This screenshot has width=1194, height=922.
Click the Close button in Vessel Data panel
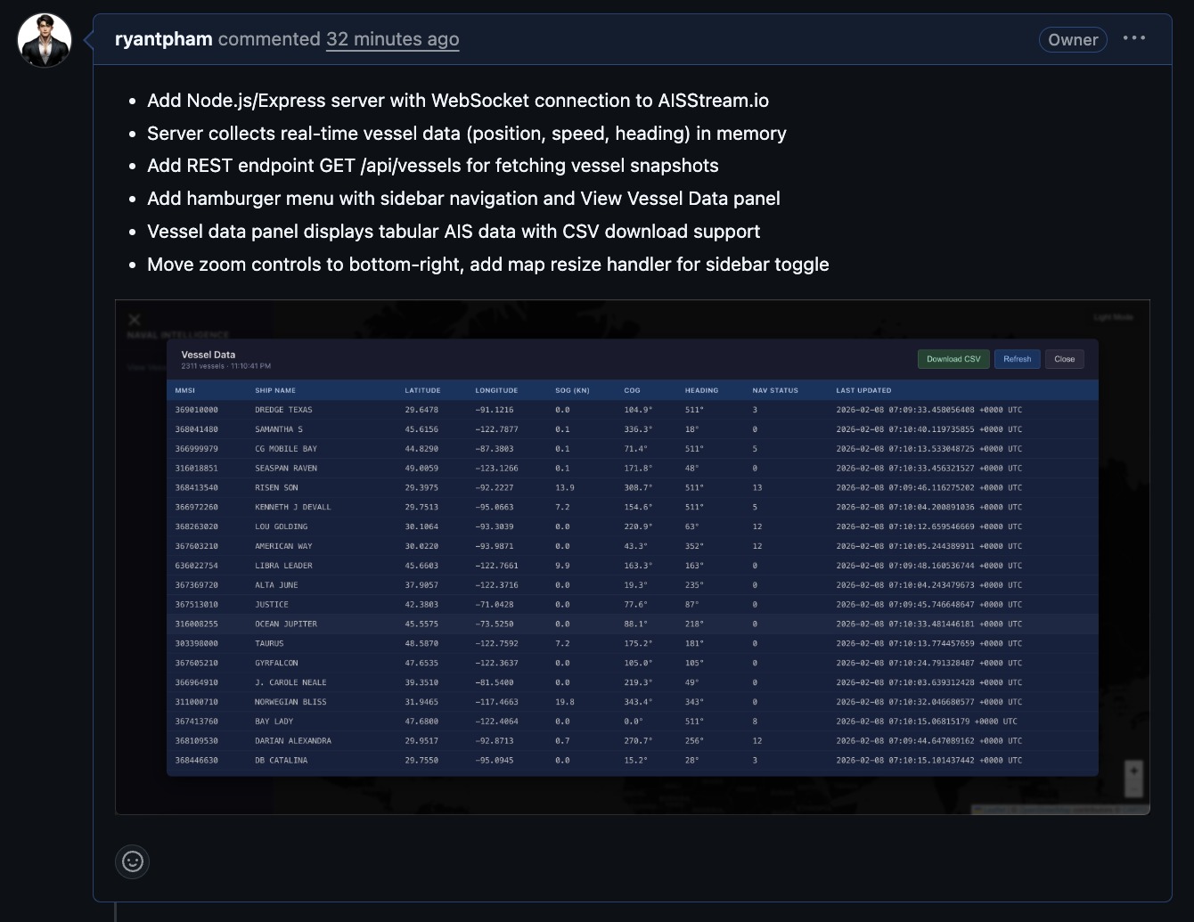[1065, 359]
